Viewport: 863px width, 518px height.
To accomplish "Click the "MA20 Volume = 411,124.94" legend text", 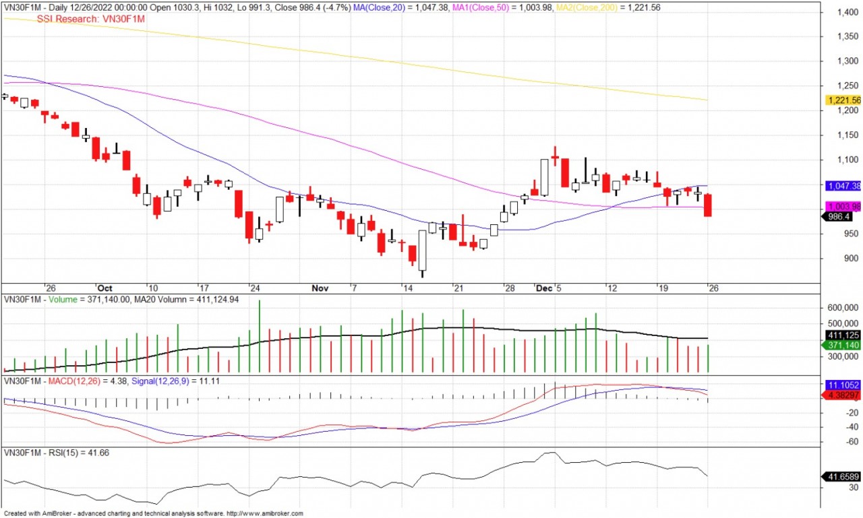I will (x=186, y=300).
